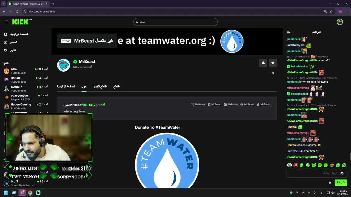Click the chat panel scrollbar
Viewport: 351px width, 197px height.
pyautogui.click(x=350, y=157)
